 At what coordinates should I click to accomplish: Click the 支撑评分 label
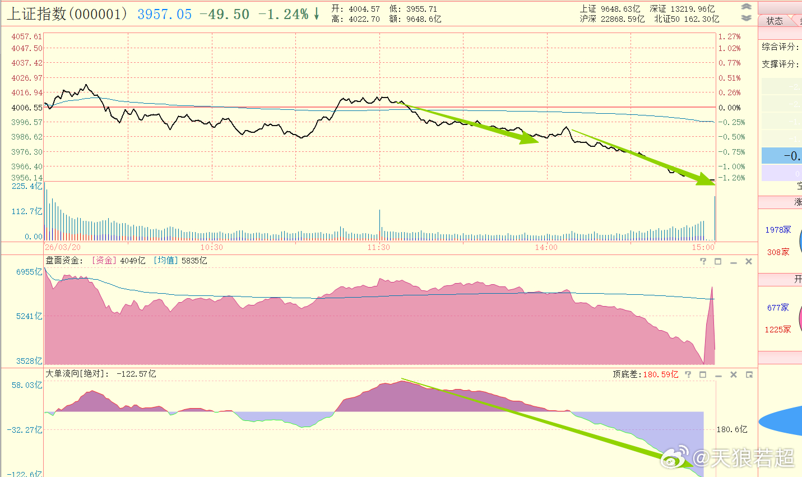pyautogui.click(x=780, y=64)
